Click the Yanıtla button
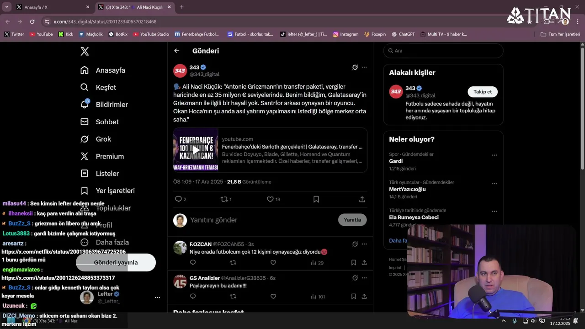Viewport: 585px width, 329px height. tap(352, 220)
